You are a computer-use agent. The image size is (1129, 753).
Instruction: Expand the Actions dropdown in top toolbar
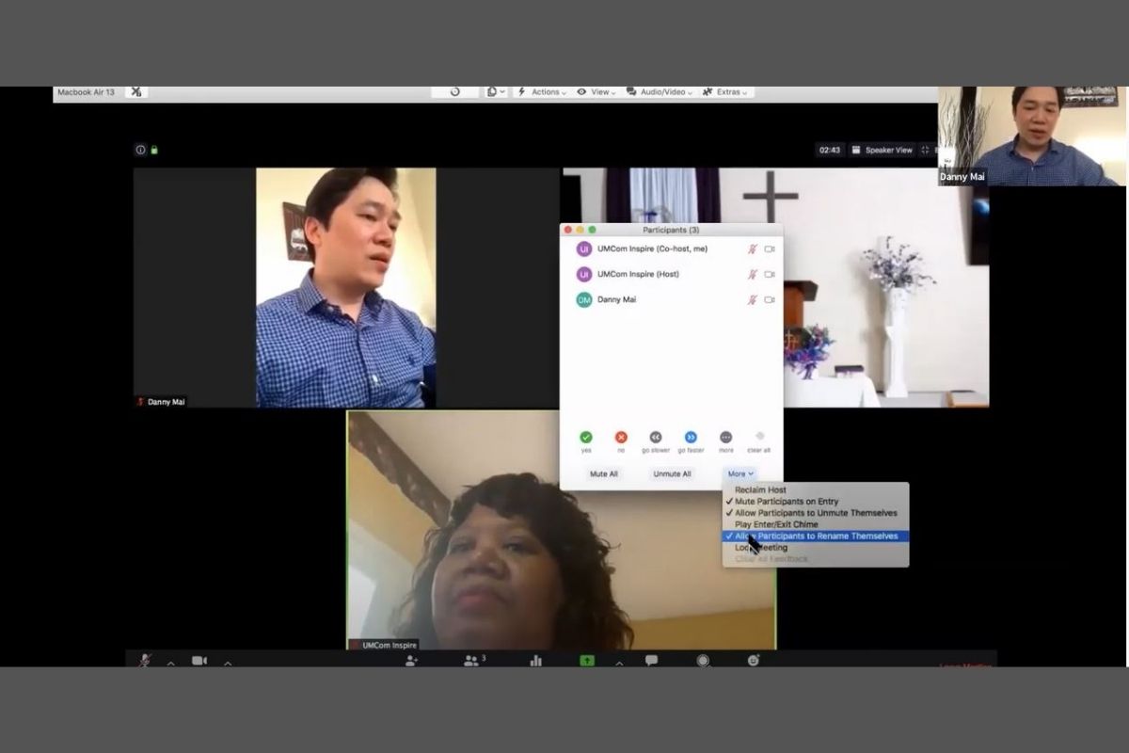pyautogui.click(x=542, y=92)
